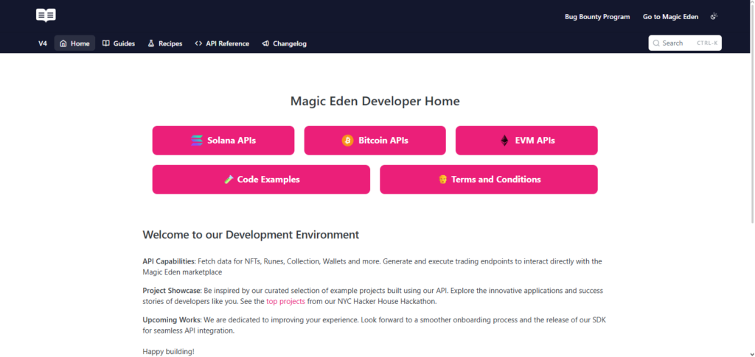Open the Bitcoin APIs button
Image resolution: width=755 pixels, height=357 pixels.
pos(375,141)
